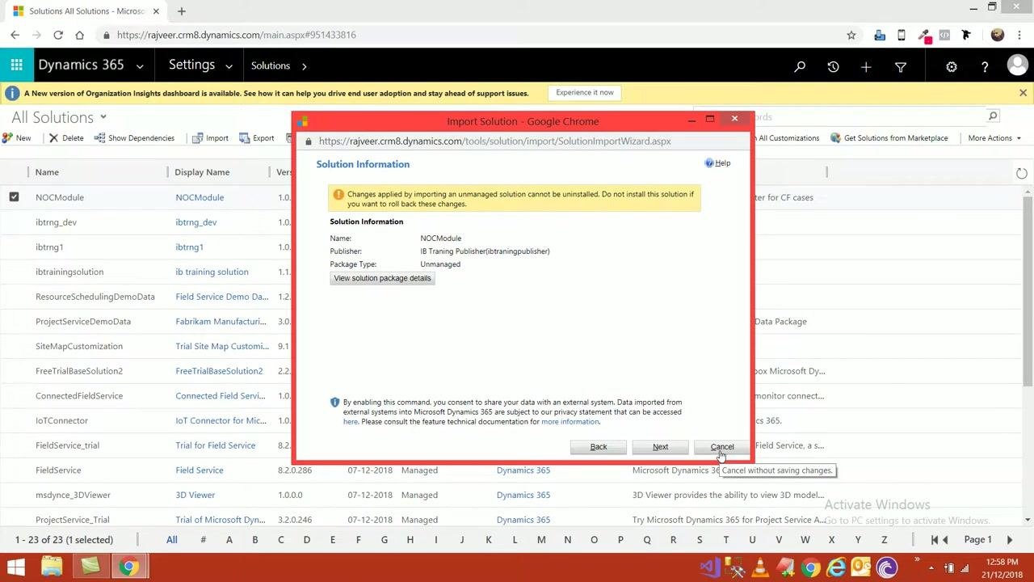Open VLC media player from taskbar
The image size is (1034, 582).
tap(759, 567)
